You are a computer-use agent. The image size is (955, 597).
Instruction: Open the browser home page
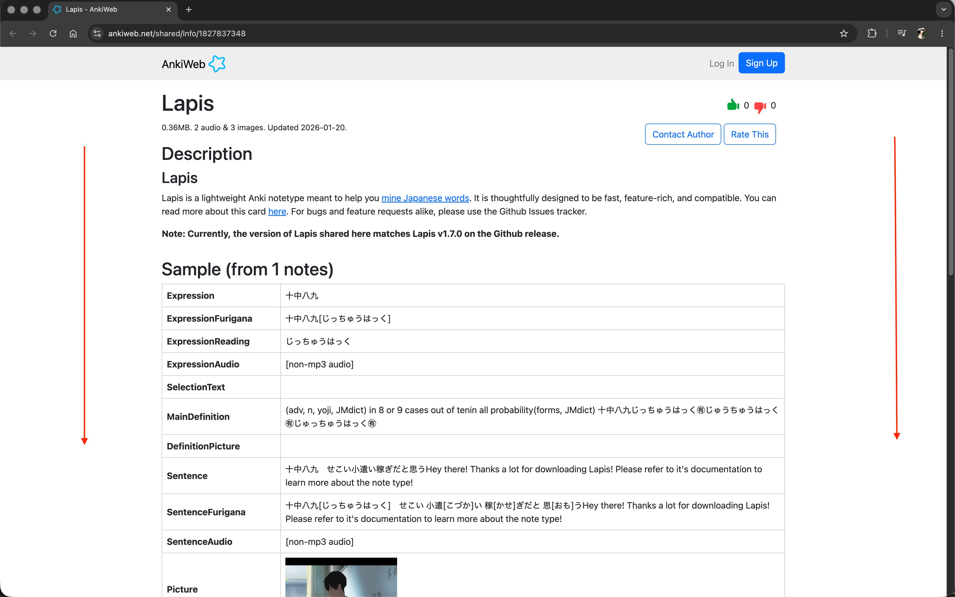point(73,33)
